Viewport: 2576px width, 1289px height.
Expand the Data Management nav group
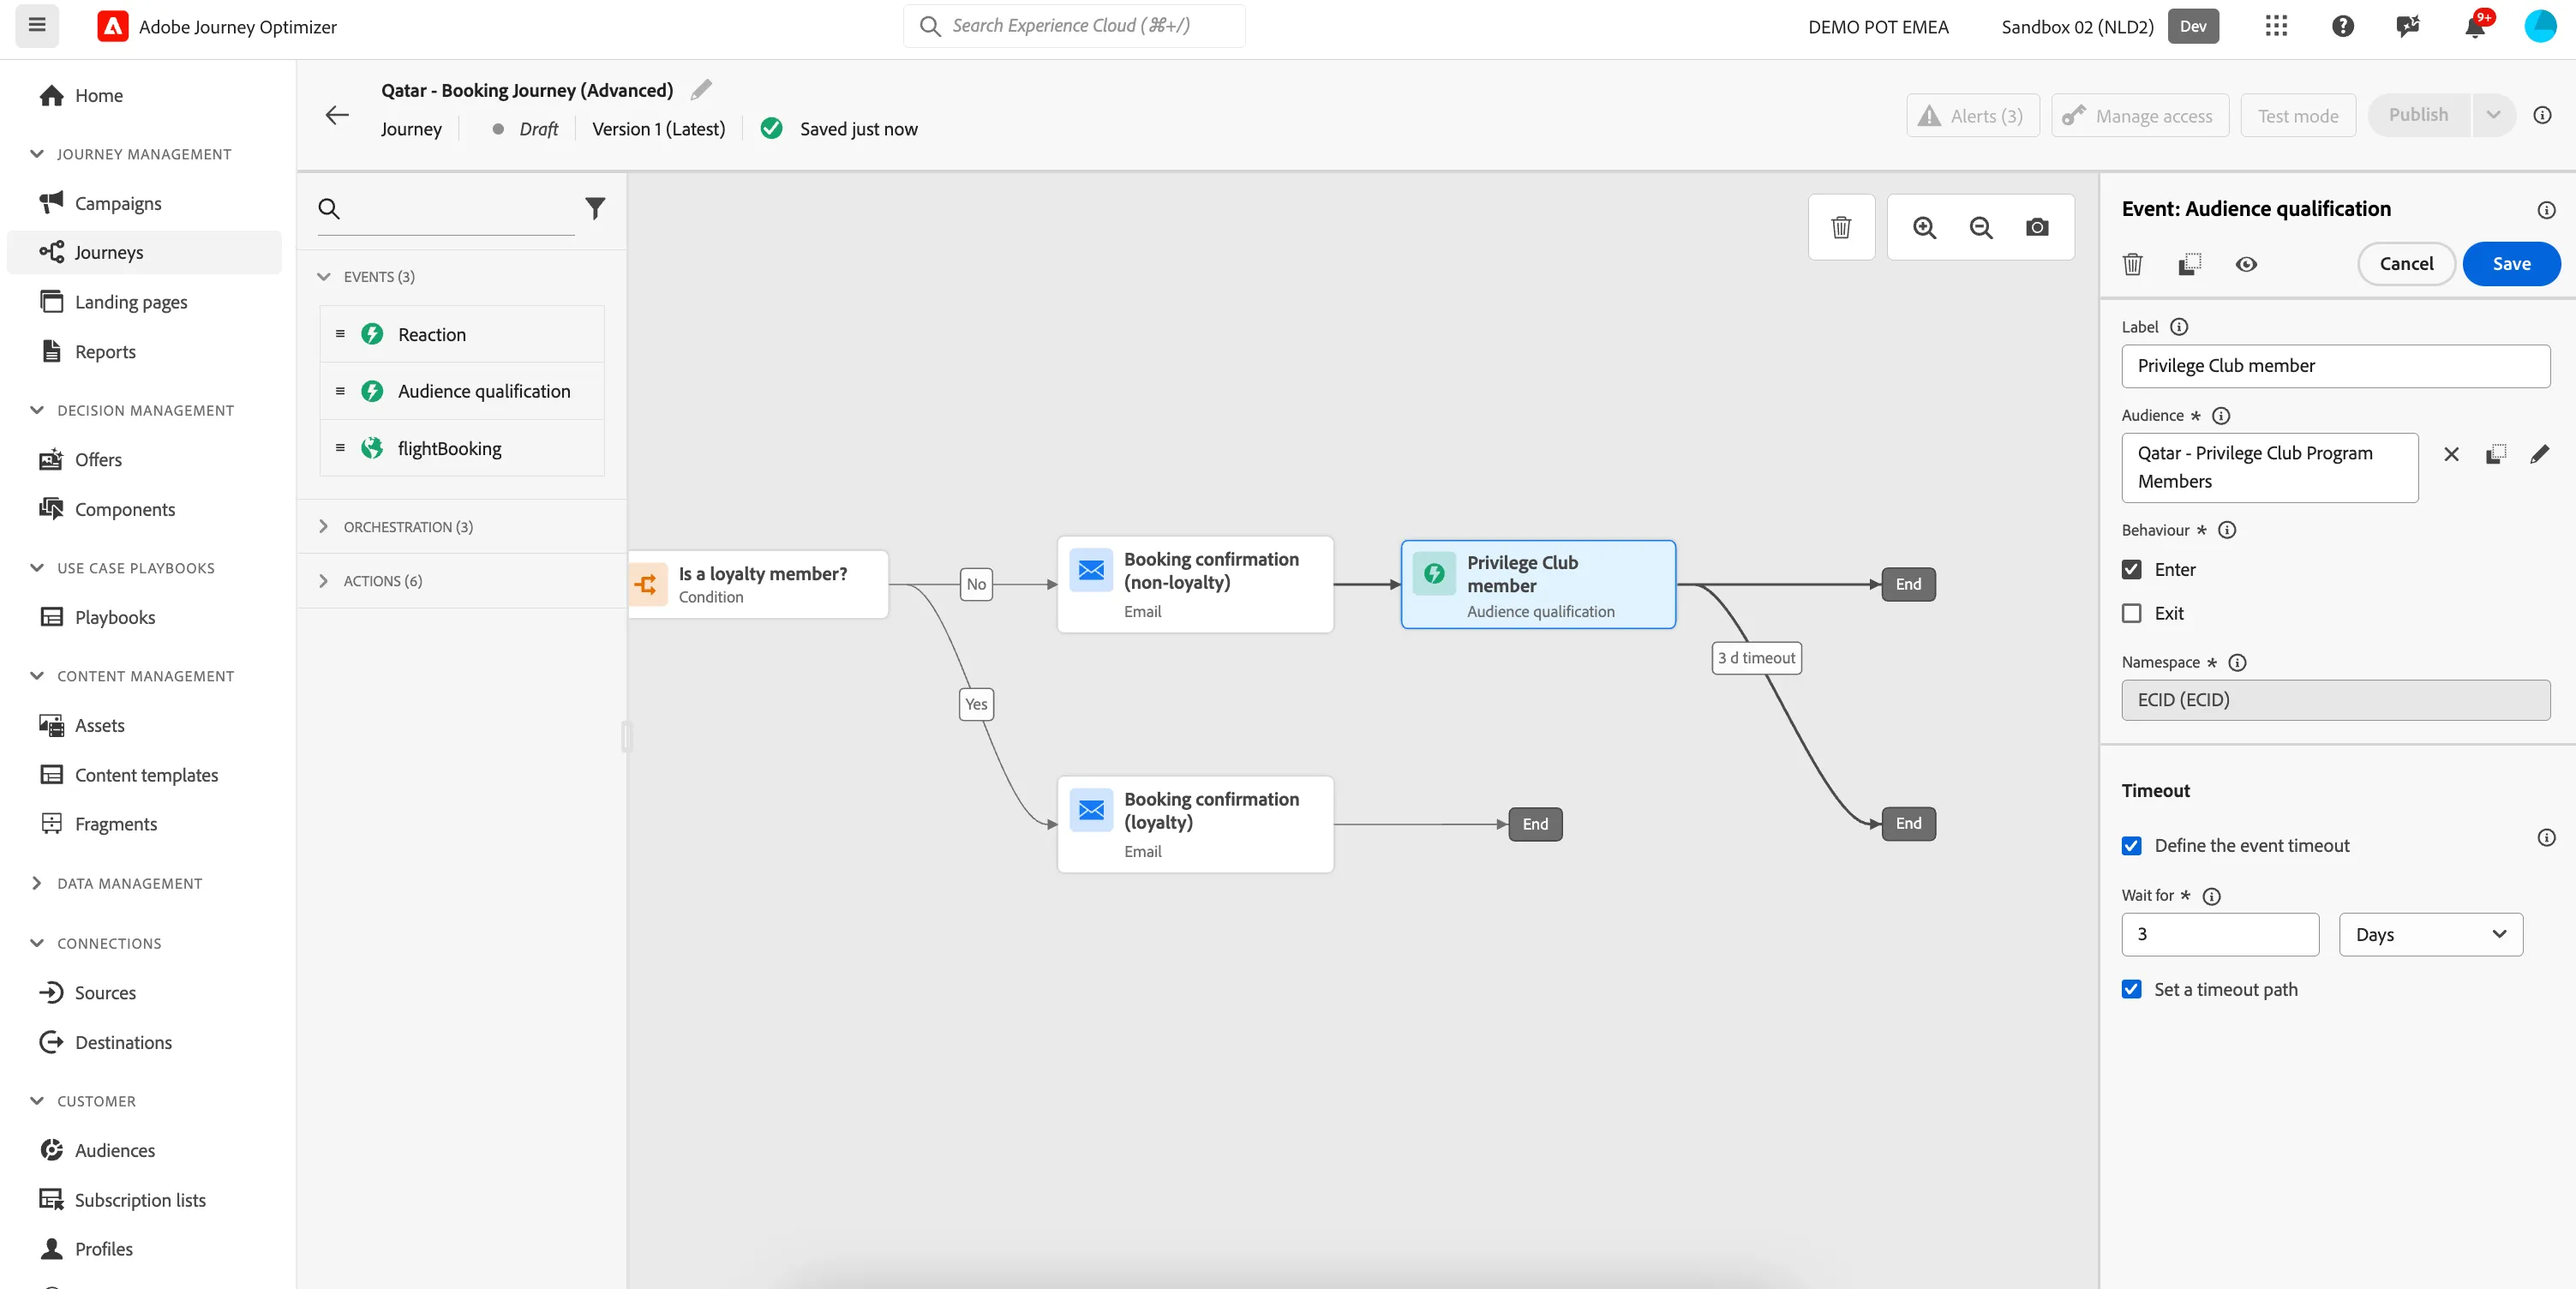coord(37,883)
